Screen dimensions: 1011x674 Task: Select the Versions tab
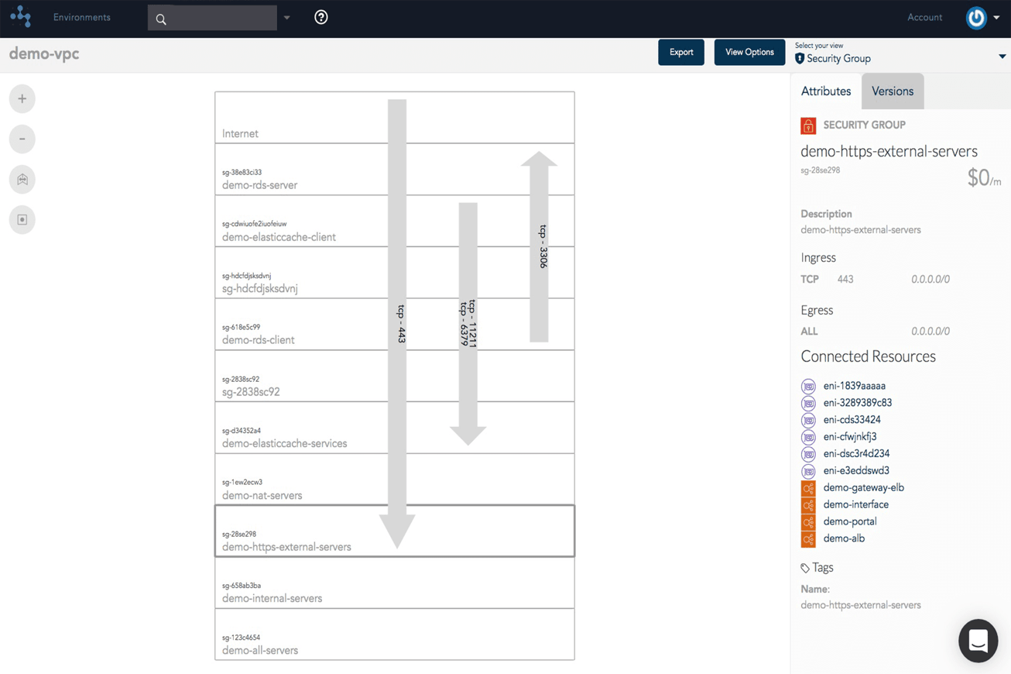point(892,91)
